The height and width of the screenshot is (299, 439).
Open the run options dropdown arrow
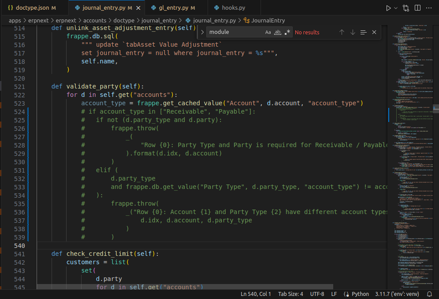396,8
